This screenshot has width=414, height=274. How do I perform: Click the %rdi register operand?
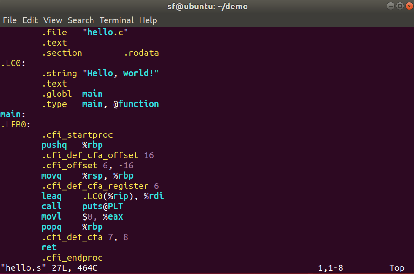(x=154, y=196)
